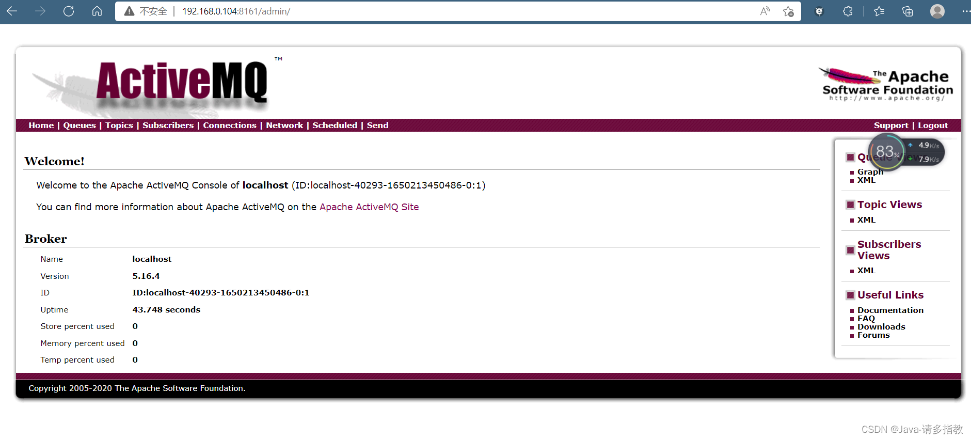Open the XML link under Subscribers Views
971x439 pixels.
(x=866, y=271)
